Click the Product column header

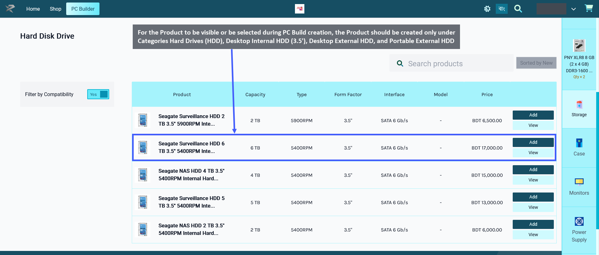click(x=182, y=95)
